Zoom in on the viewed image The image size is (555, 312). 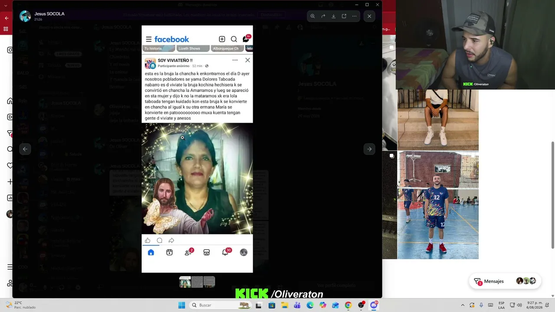click(313, 16)
